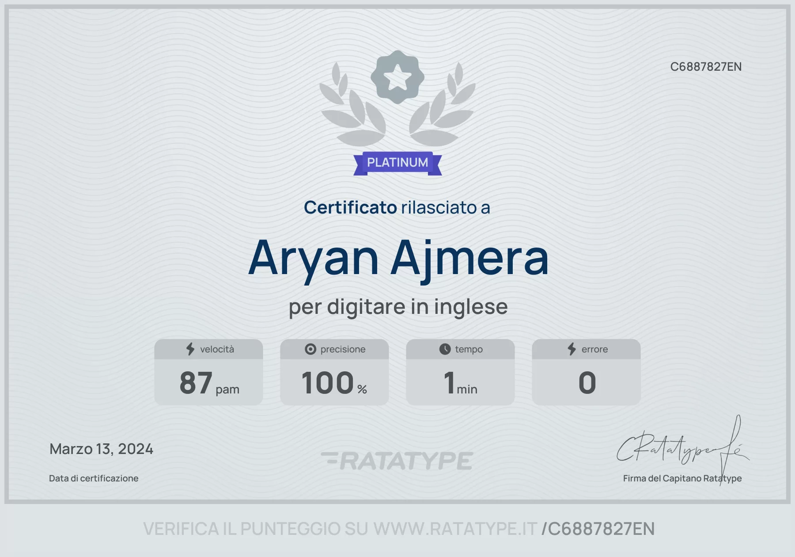
Task: Click the "pam" unit next to 87
Action: click(227, 389)
